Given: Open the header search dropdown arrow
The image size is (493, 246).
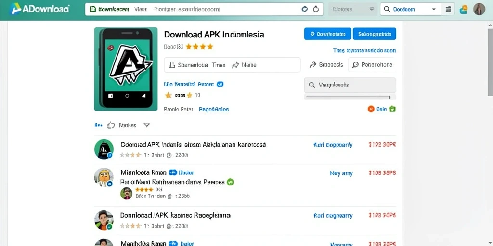Looking at the screenshot, I should click(x=434, y=10).
